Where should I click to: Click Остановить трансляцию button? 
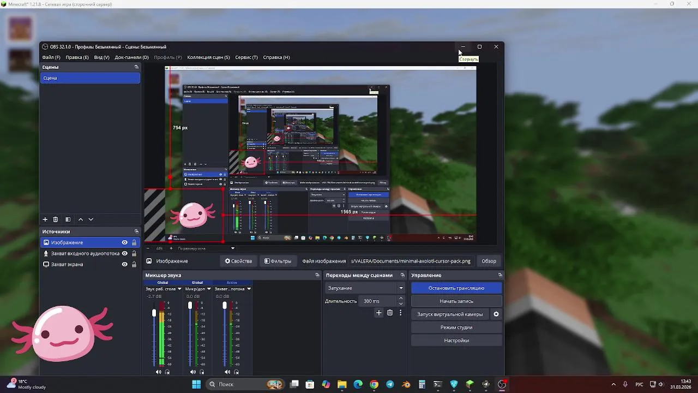[456, 288]
